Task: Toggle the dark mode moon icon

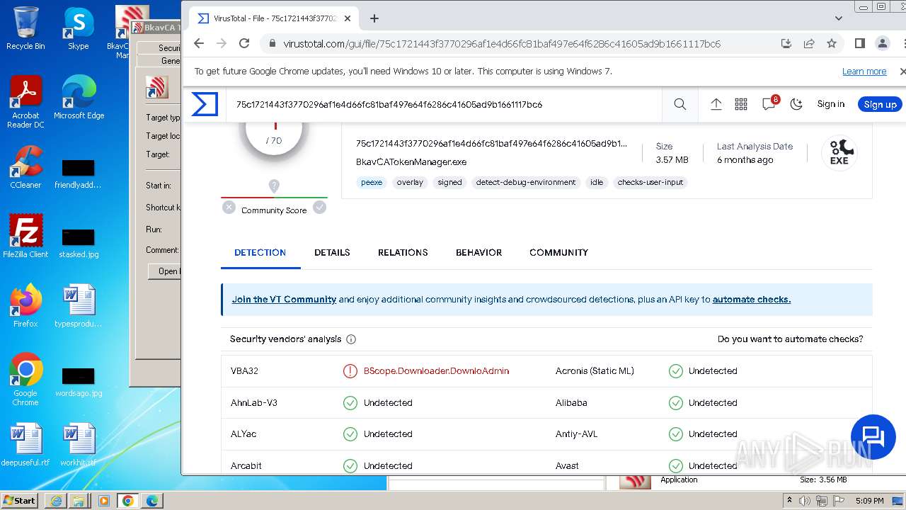Action: (x=796, y=104)
